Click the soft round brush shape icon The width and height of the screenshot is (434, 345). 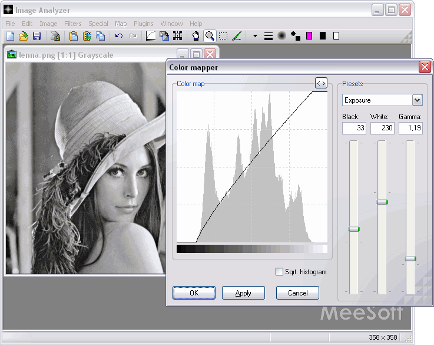coord(281,36)
